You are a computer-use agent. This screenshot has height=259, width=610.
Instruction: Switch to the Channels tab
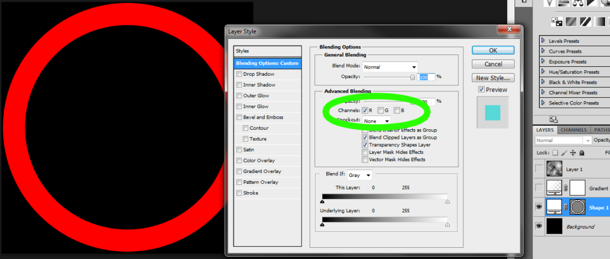coord(573,130)
